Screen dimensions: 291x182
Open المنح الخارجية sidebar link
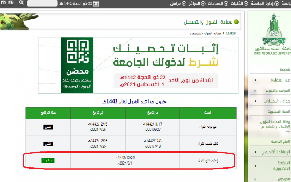[x=280, y=142]
